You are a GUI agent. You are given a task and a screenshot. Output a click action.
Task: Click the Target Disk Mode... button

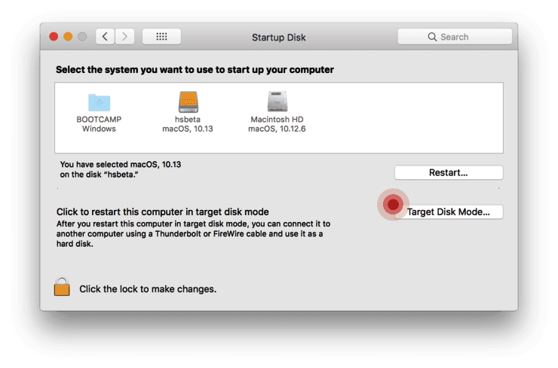(449, 212)
